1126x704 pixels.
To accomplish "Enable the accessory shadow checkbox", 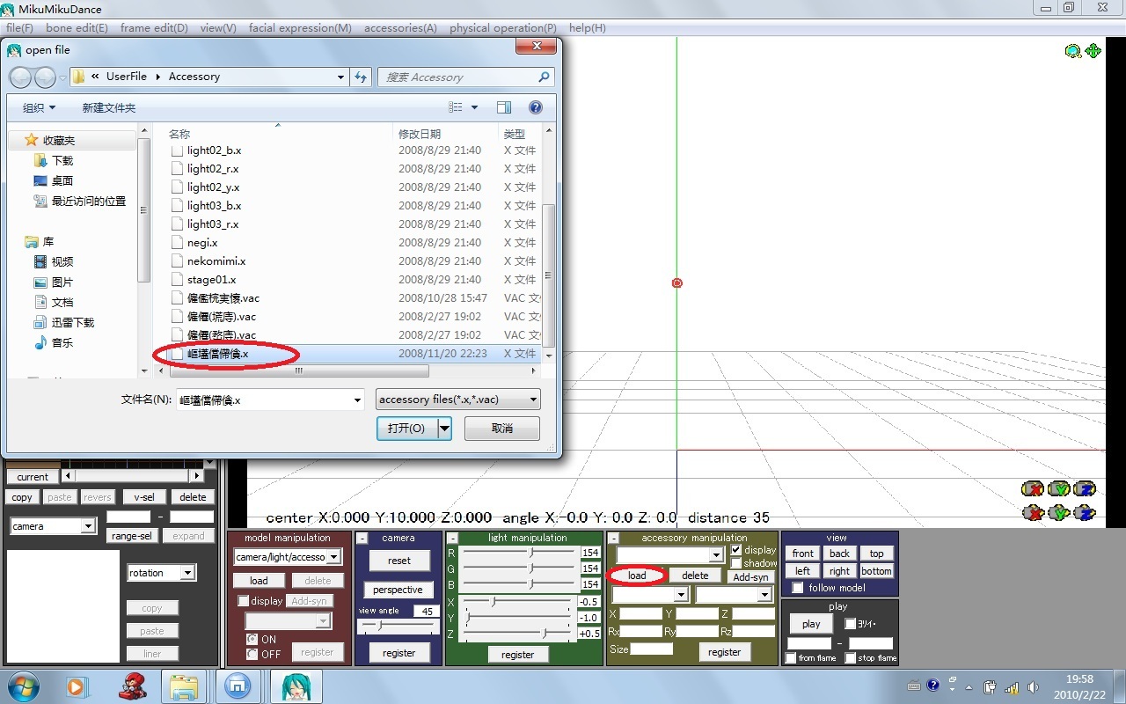I will 736,563.
